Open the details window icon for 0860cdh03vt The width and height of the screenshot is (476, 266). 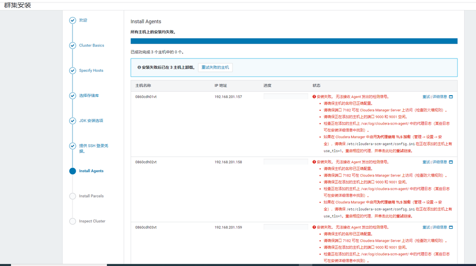pos(451,227)
